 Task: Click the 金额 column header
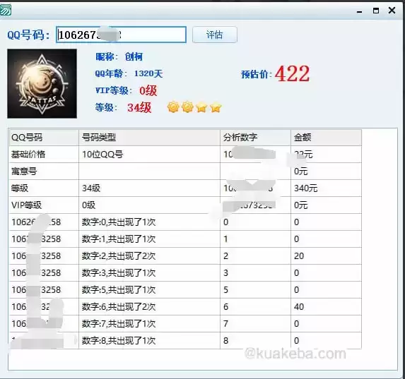pyautogui.click(x=327, y=138)
